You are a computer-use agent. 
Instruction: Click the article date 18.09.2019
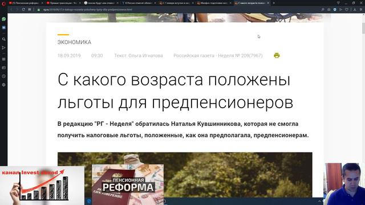click(x=69, y=56)
